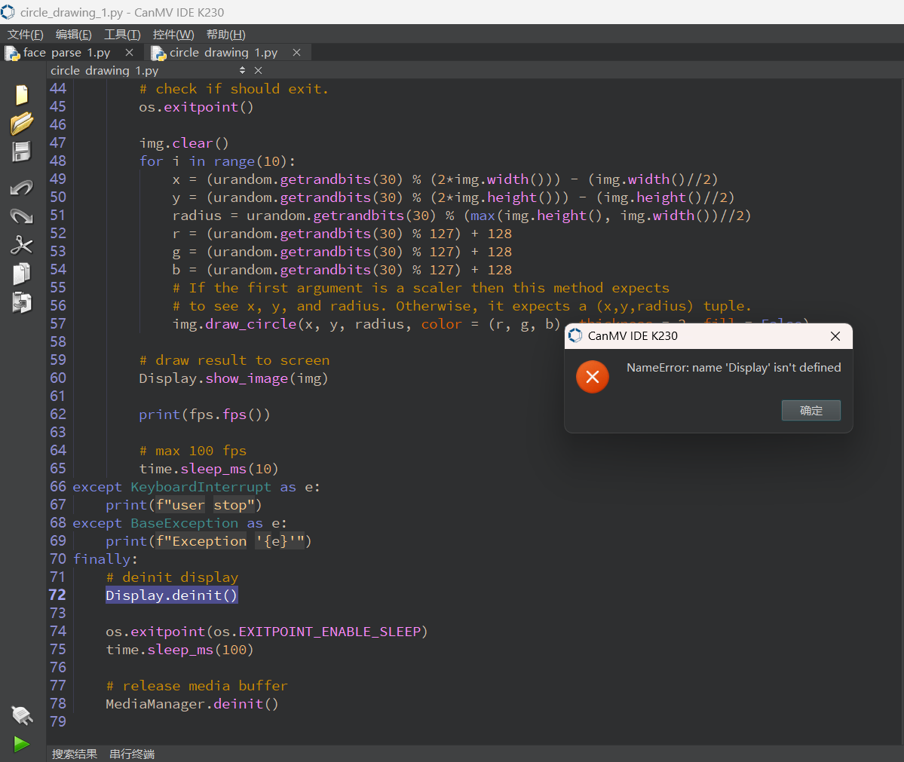Redo with the forward arrow icon
This screenshot has height=762, width=904.
(x=22, y=216)
